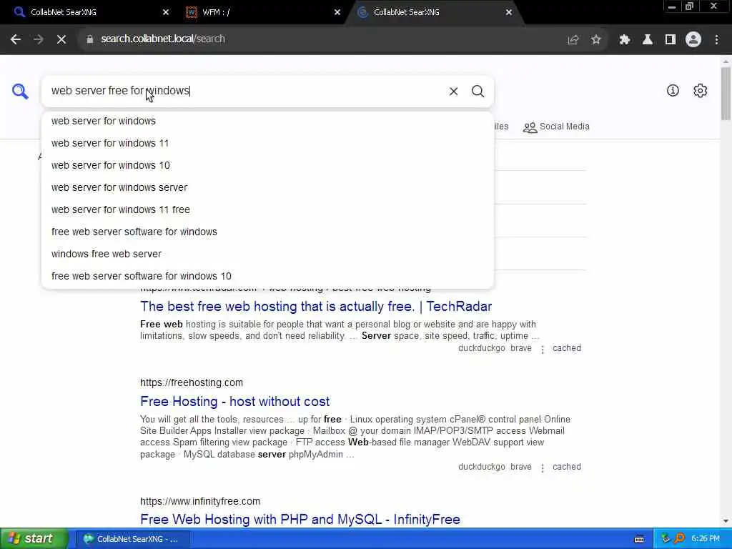Screen dimensions: 732x549
Task: Click the scrollbar down arrow
Action: pyautogui.click(x=726, y=521)
